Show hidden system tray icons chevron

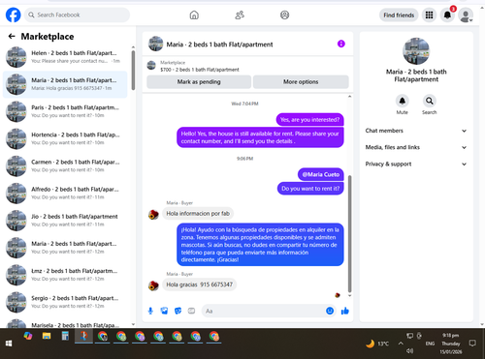click(401, 344)
